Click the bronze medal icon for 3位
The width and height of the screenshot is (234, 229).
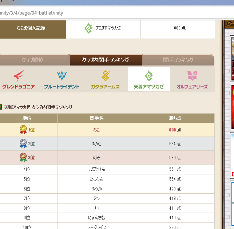pyautogui.click(x=23, y=157)
